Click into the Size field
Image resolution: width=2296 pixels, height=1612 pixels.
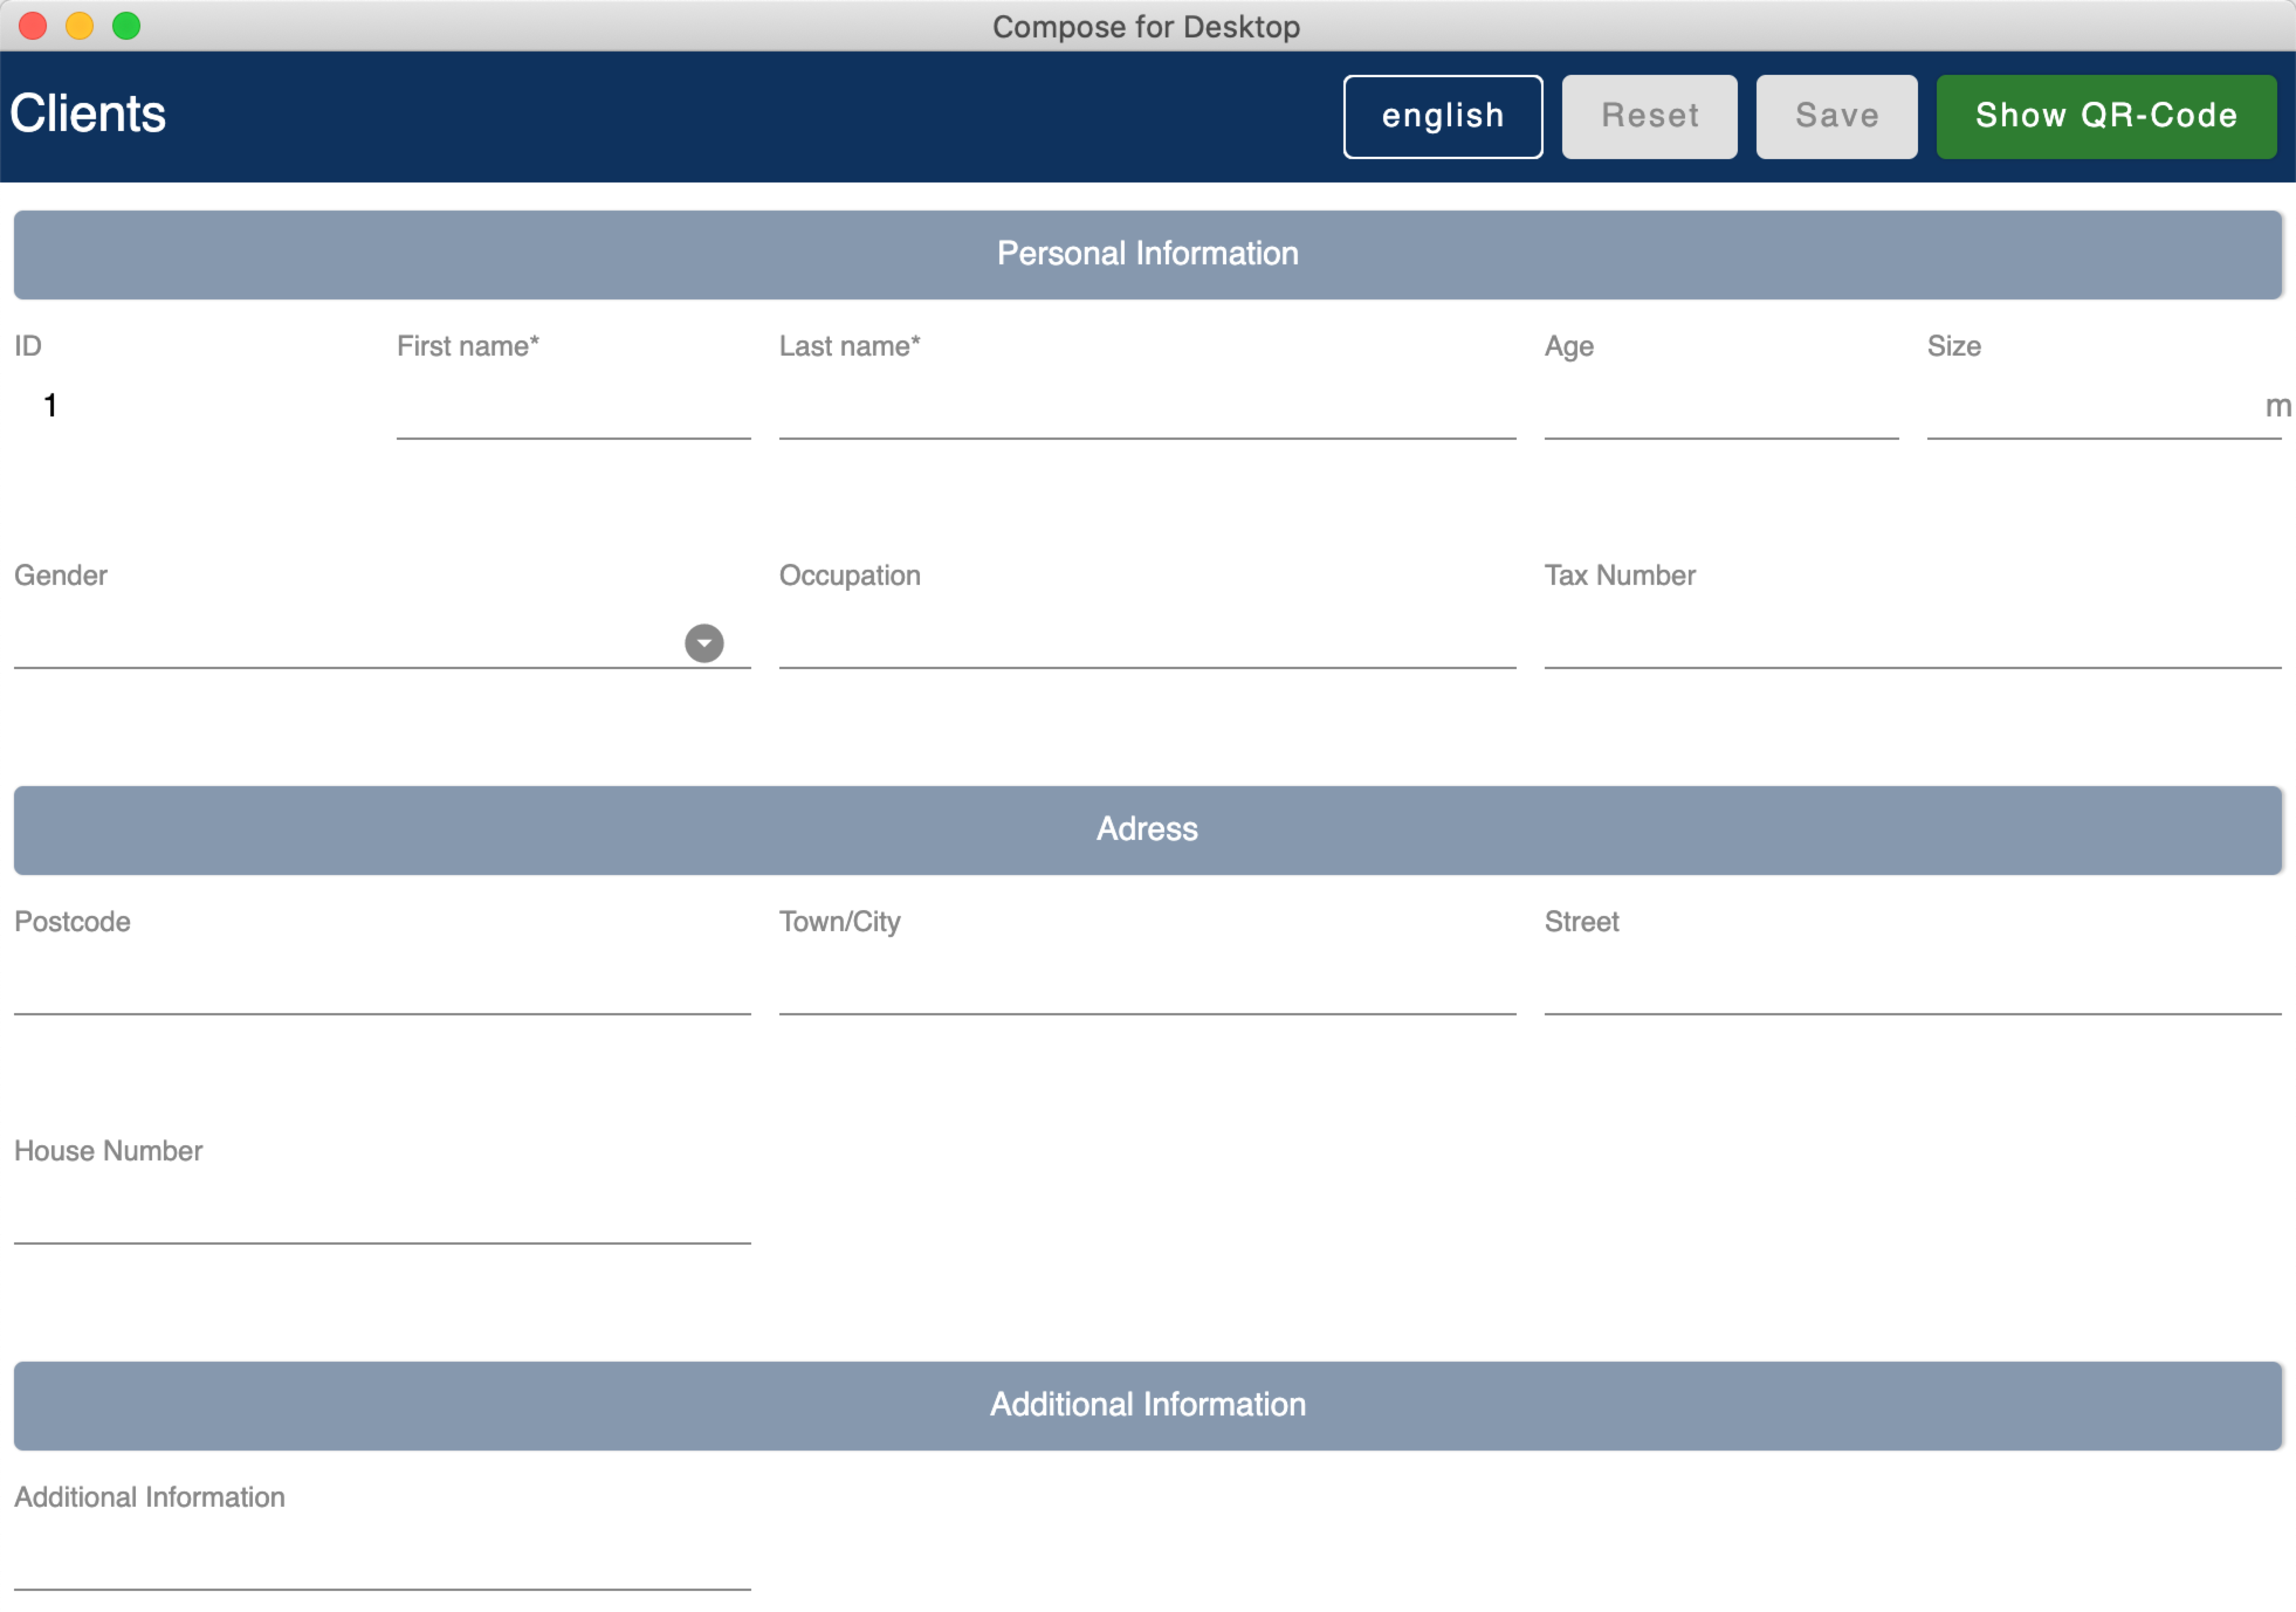[x=2090, y=408]
